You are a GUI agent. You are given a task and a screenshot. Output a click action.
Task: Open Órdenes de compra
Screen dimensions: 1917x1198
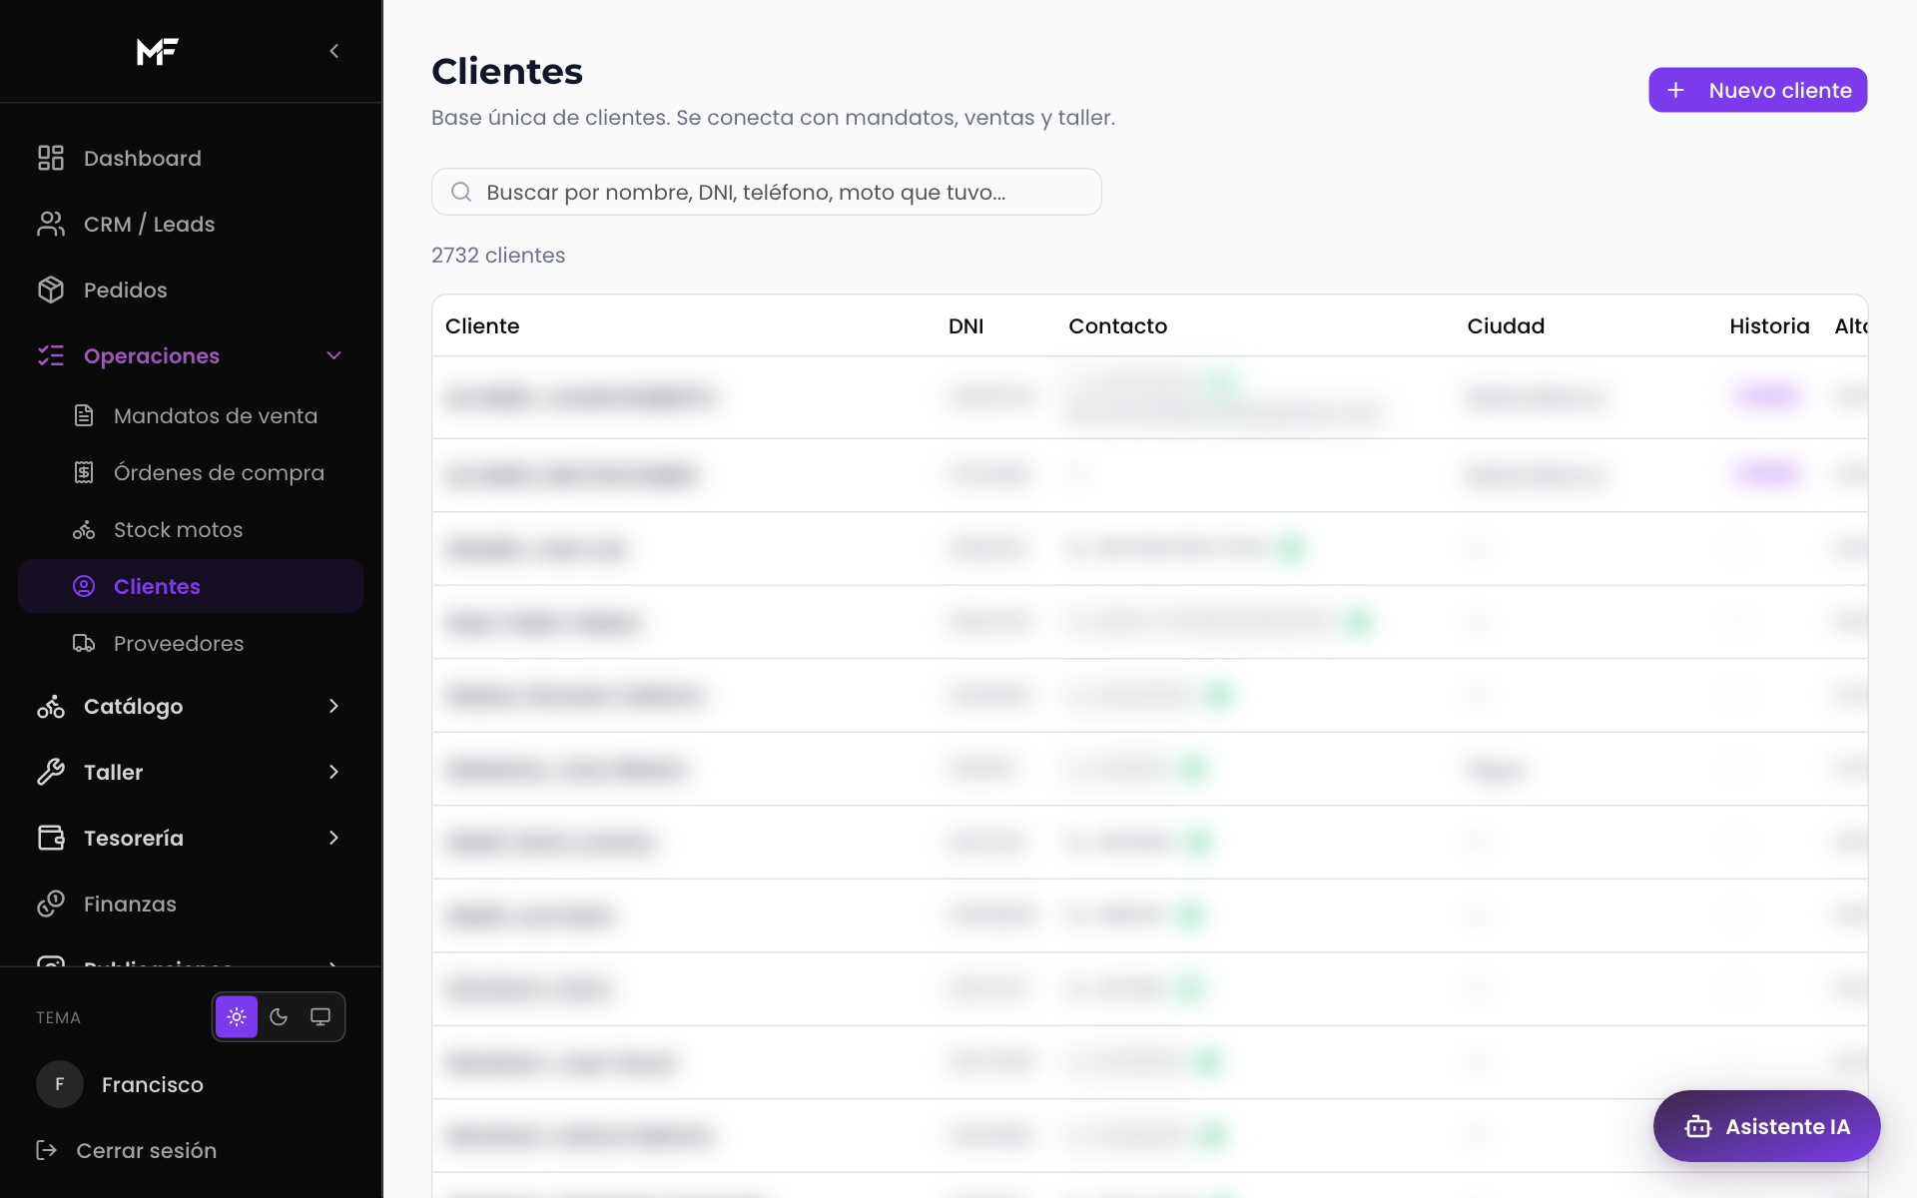click(x=191, y=472)
